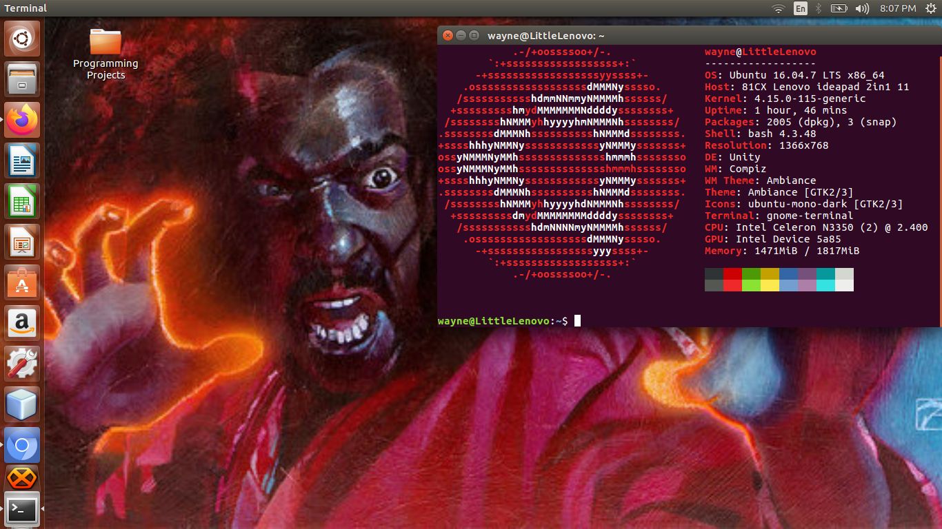Open the battery status menu
942x529 pixels.
(x=840, y=8)
